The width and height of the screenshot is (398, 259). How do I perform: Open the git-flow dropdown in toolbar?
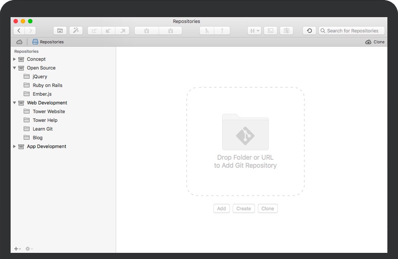pyautogui.click(x=254, y=31)
